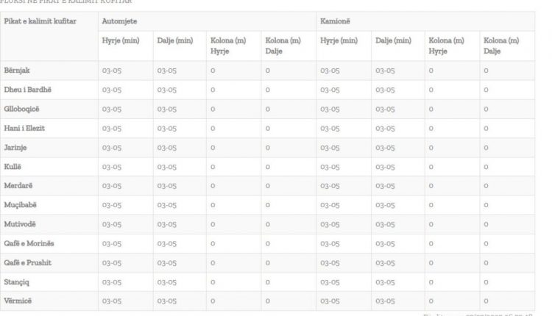This screenshot has height=316, width=552.
Task: Click the Merdarë crossing name
Action: [x=18, y=186]
